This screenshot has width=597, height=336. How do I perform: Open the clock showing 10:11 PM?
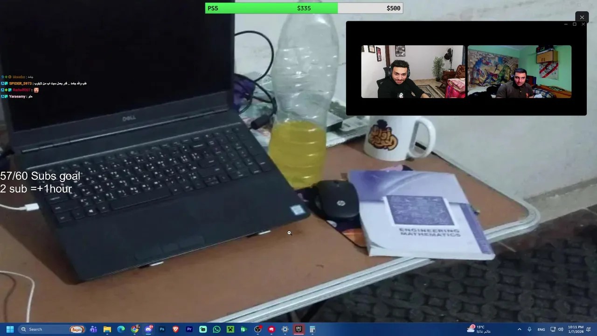576,329
